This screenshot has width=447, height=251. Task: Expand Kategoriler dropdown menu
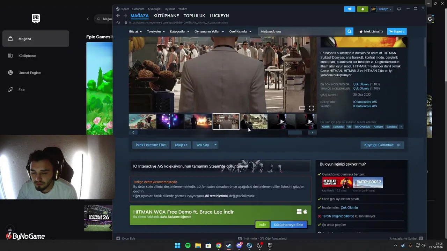[x=179, y=31]
